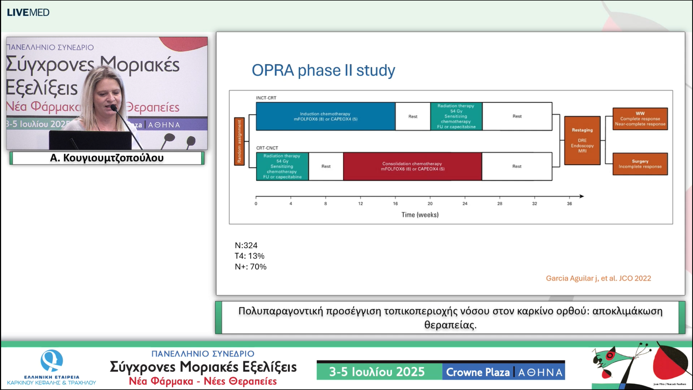The image size is (693, 390).
Task: Click the N:324 statistics text
Action: 246,245
